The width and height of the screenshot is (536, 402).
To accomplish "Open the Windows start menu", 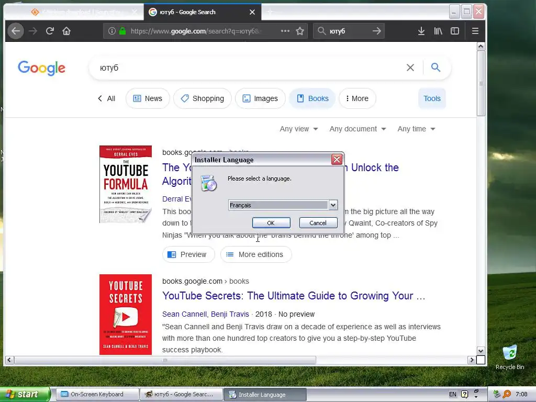I will pyautogui.click(x=25, y=394).
